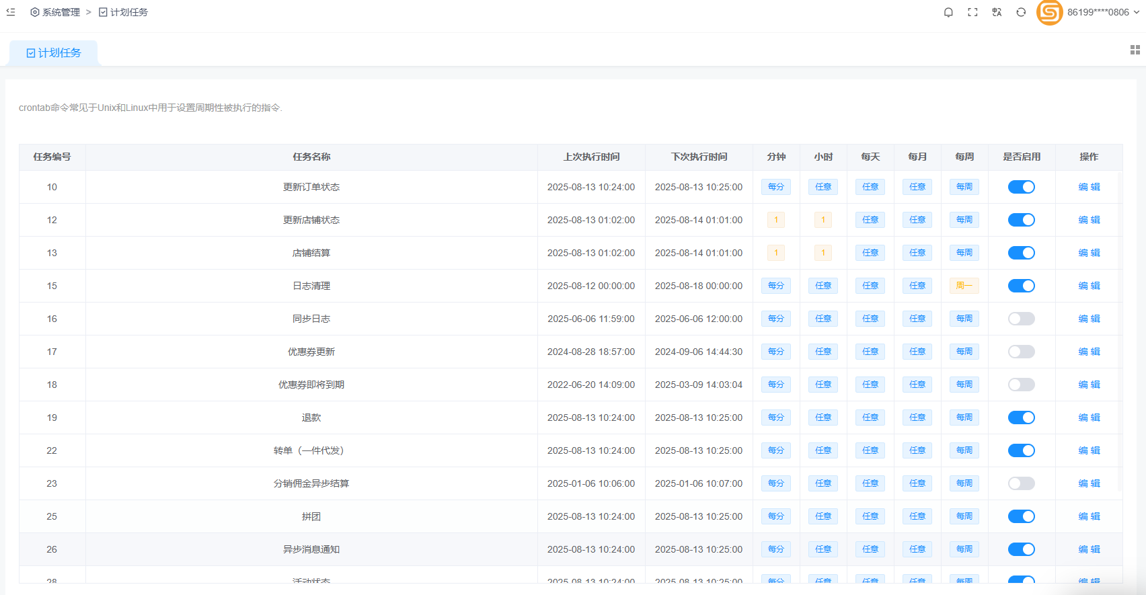
Task: Turn off the 日志清理 task switch
Action: pos(1021,286)
